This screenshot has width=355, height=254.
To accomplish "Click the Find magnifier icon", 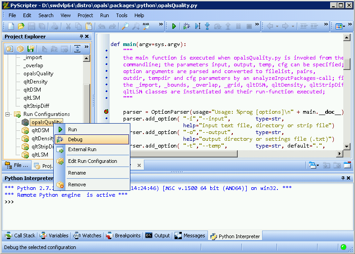I will (x=125, y=27).
